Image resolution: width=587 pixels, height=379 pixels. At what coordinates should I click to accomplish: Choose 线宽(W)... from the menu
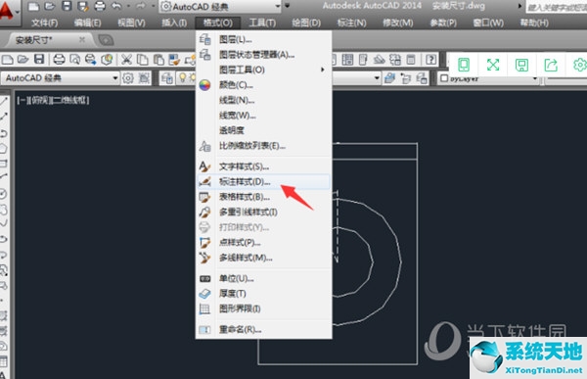coord(263,116)
